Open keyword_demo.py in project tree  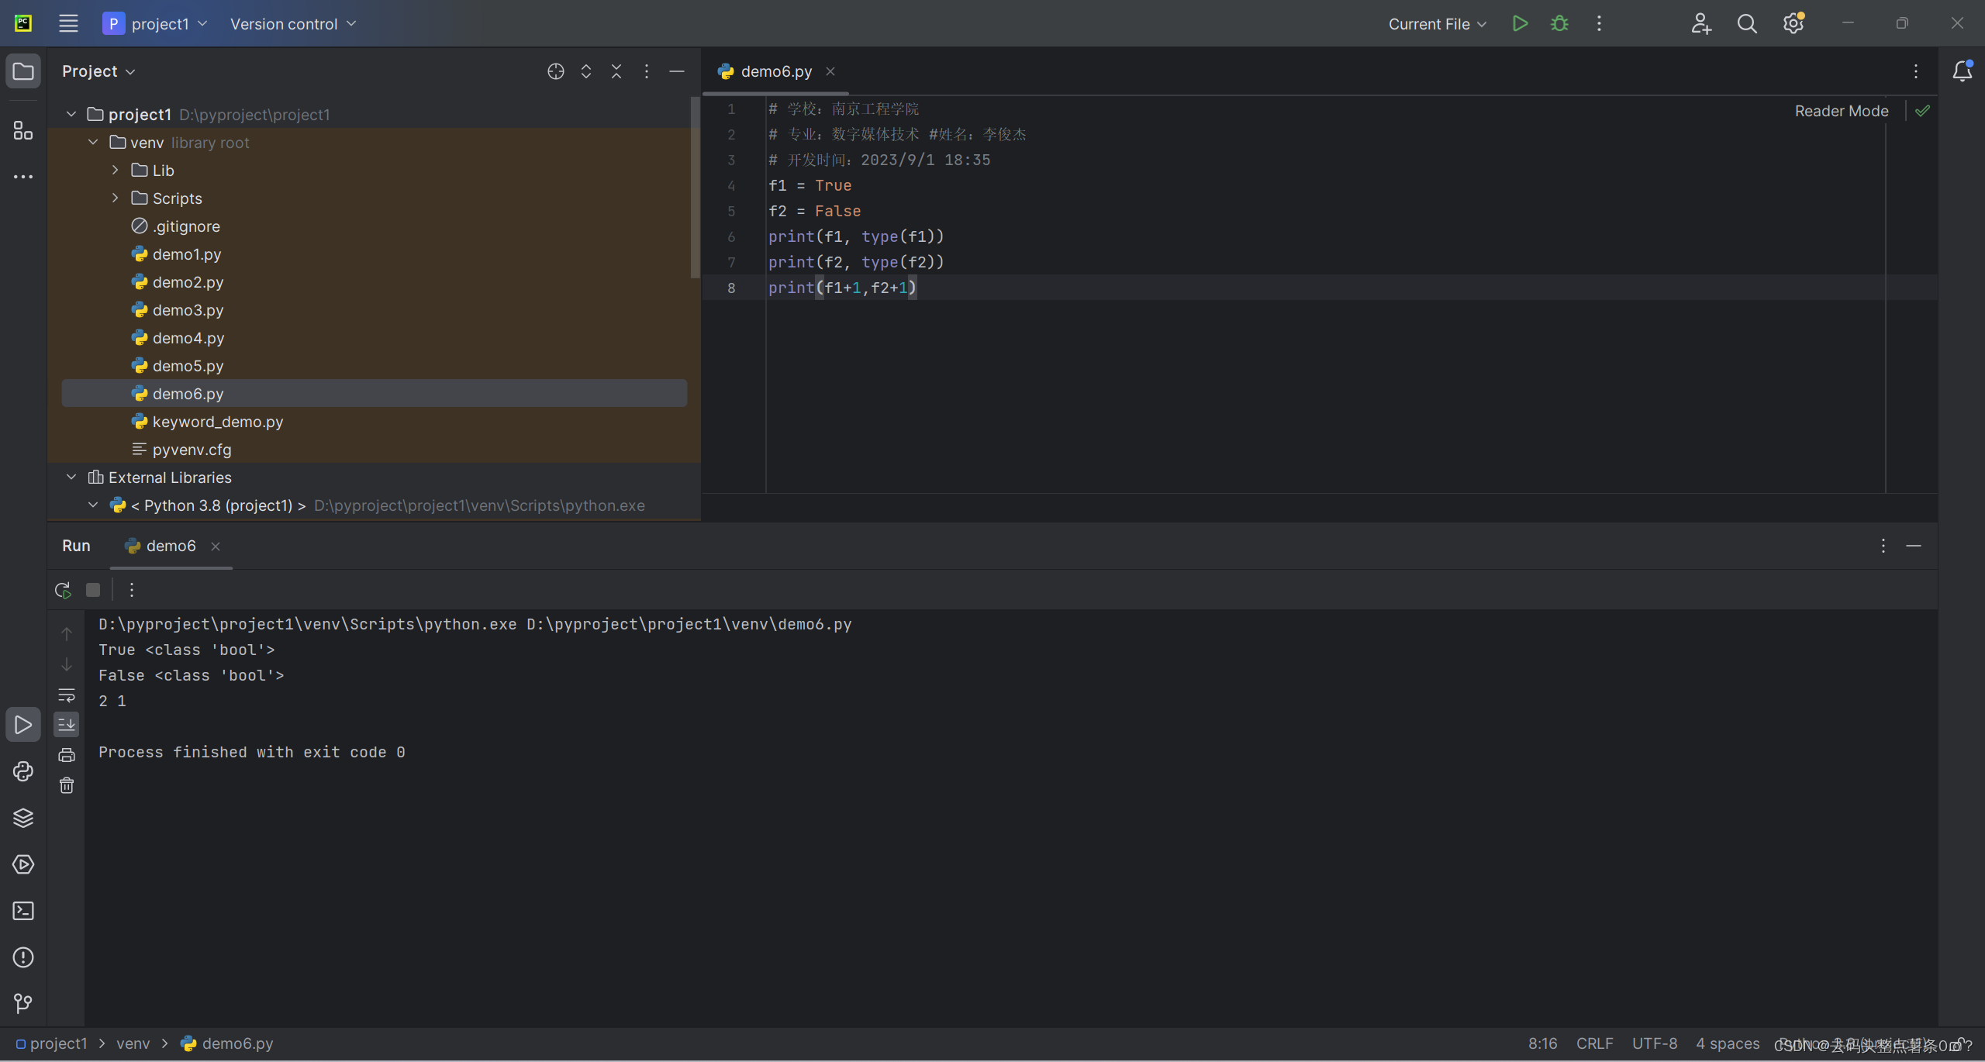point(217,422)
